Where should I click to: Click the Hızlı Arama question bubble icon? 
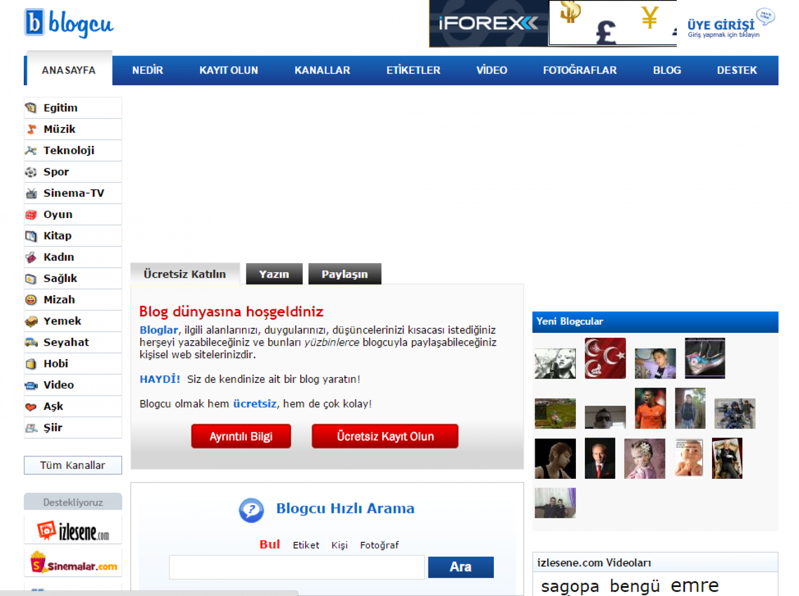pyautogui.click(x=251, y=510)
